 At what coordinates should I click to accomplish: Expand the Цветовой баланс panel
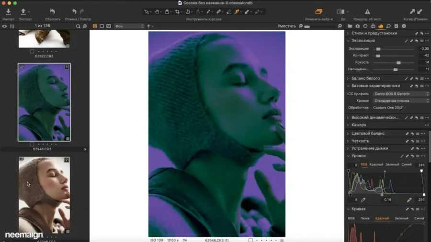click(x=348, y=133)
